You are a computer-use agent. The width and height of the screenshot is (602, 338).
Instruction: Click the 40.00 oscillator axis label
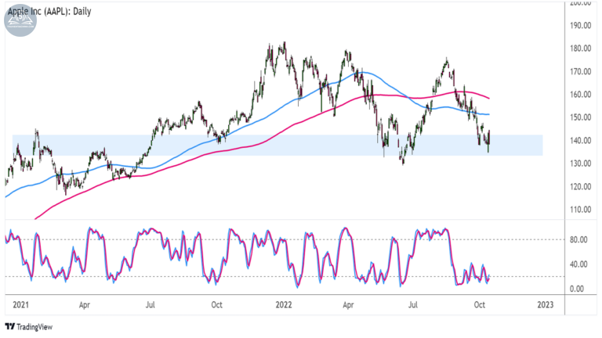click(x=578, y=264)
